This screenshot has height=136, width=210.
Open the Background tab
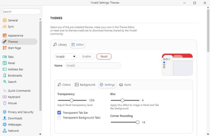[85, 85]
